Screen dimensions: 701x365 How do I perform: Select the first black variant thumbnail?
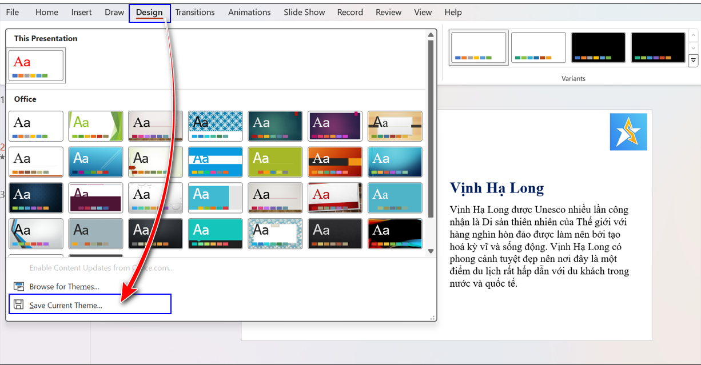(x=598, y=47)
